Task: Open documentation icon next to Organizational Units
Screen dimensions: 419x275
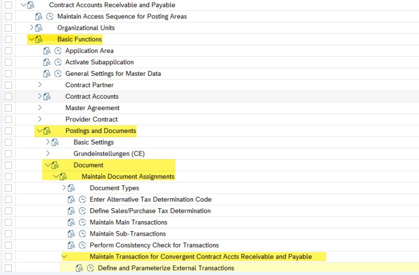Action: 39,28
